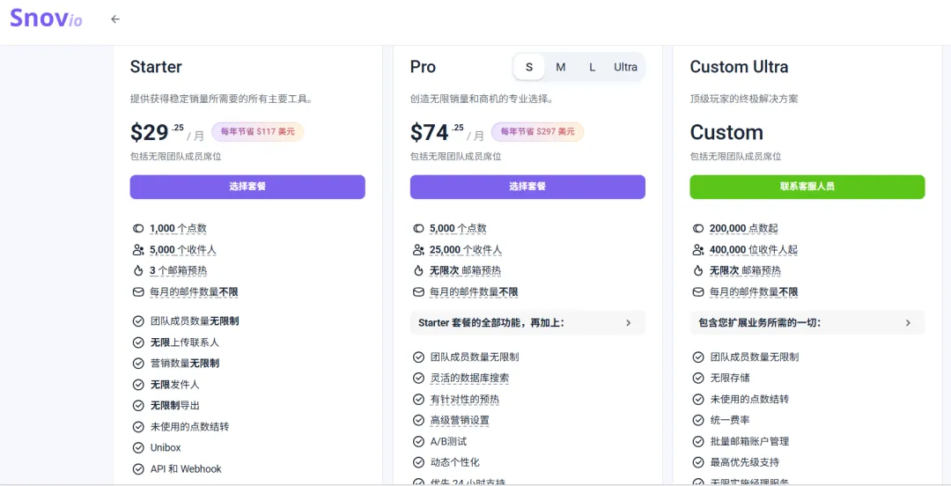Click envelope icon in the Pro plan
Screen dimensions: 951x486
418,291
